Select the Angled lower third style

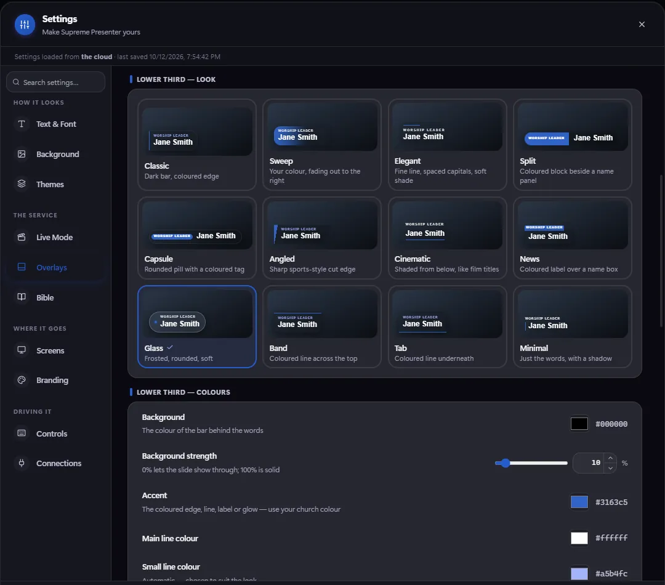coord(322,238)
